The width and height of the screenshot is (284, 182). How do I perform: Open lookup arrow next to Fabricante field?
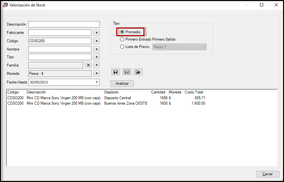(97, 33)
